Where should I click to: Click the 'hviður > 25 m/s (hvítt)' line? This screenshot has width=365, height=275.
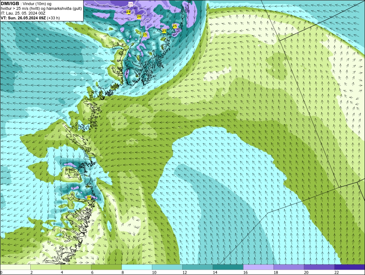tap(19, 9)
